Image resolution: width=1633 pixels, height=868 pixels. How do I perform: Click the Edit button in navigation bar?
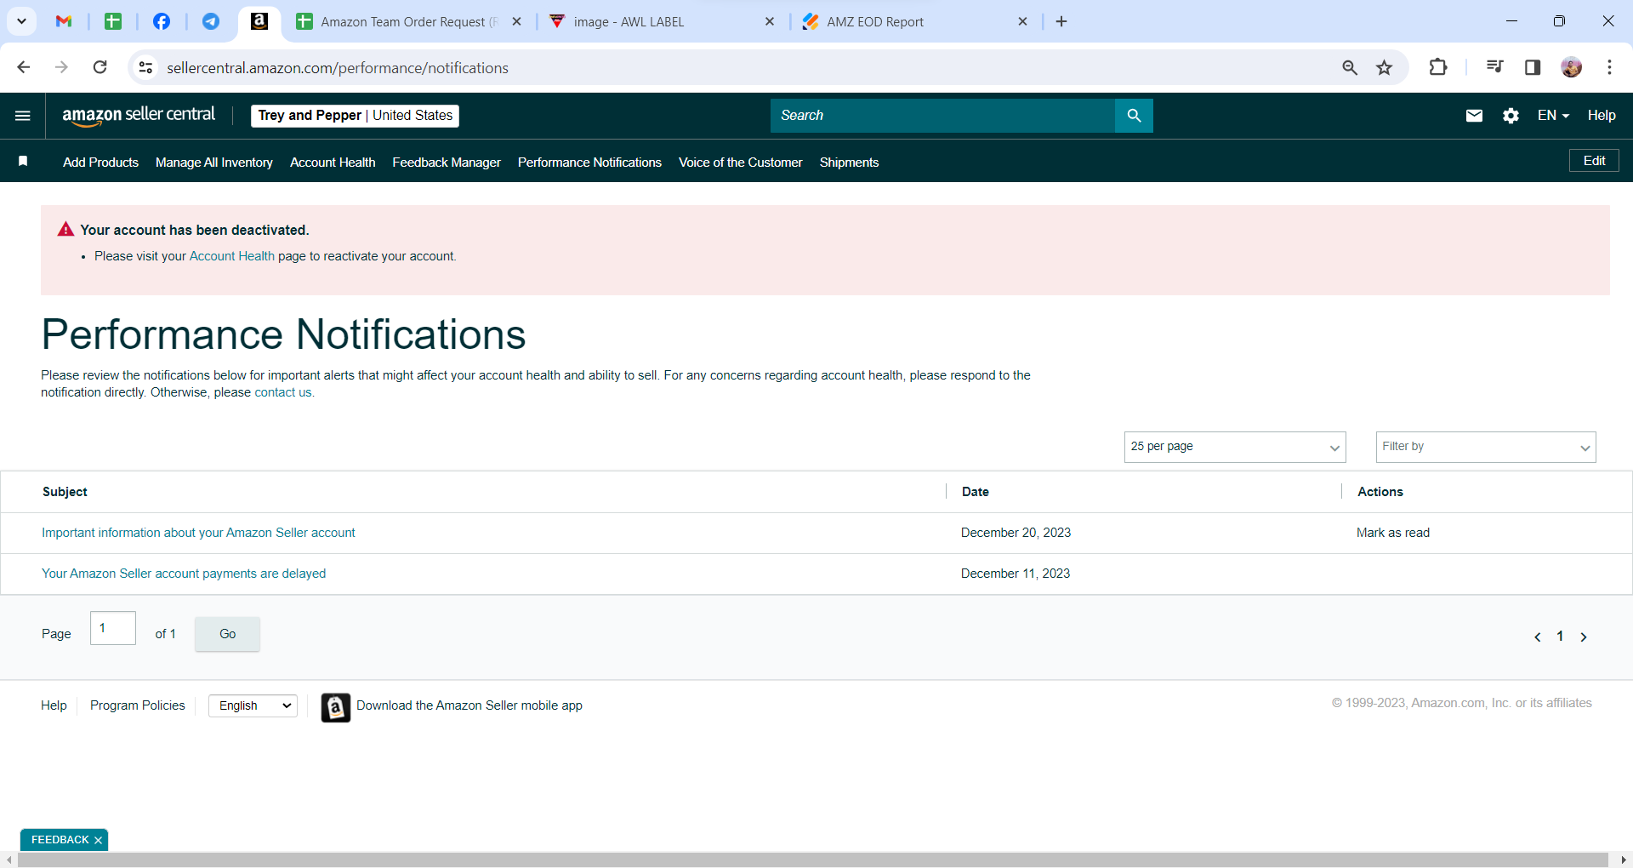pyautogui.click(x=1594, y=161)
